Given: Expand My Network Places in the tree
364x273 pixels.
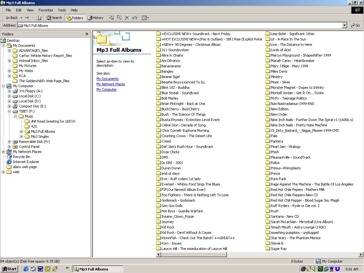Looking at the screenshot, I should [x=3, y=152].
